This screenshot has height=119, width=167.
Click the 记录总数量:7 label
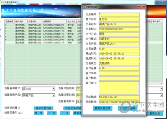coord(12,108)
